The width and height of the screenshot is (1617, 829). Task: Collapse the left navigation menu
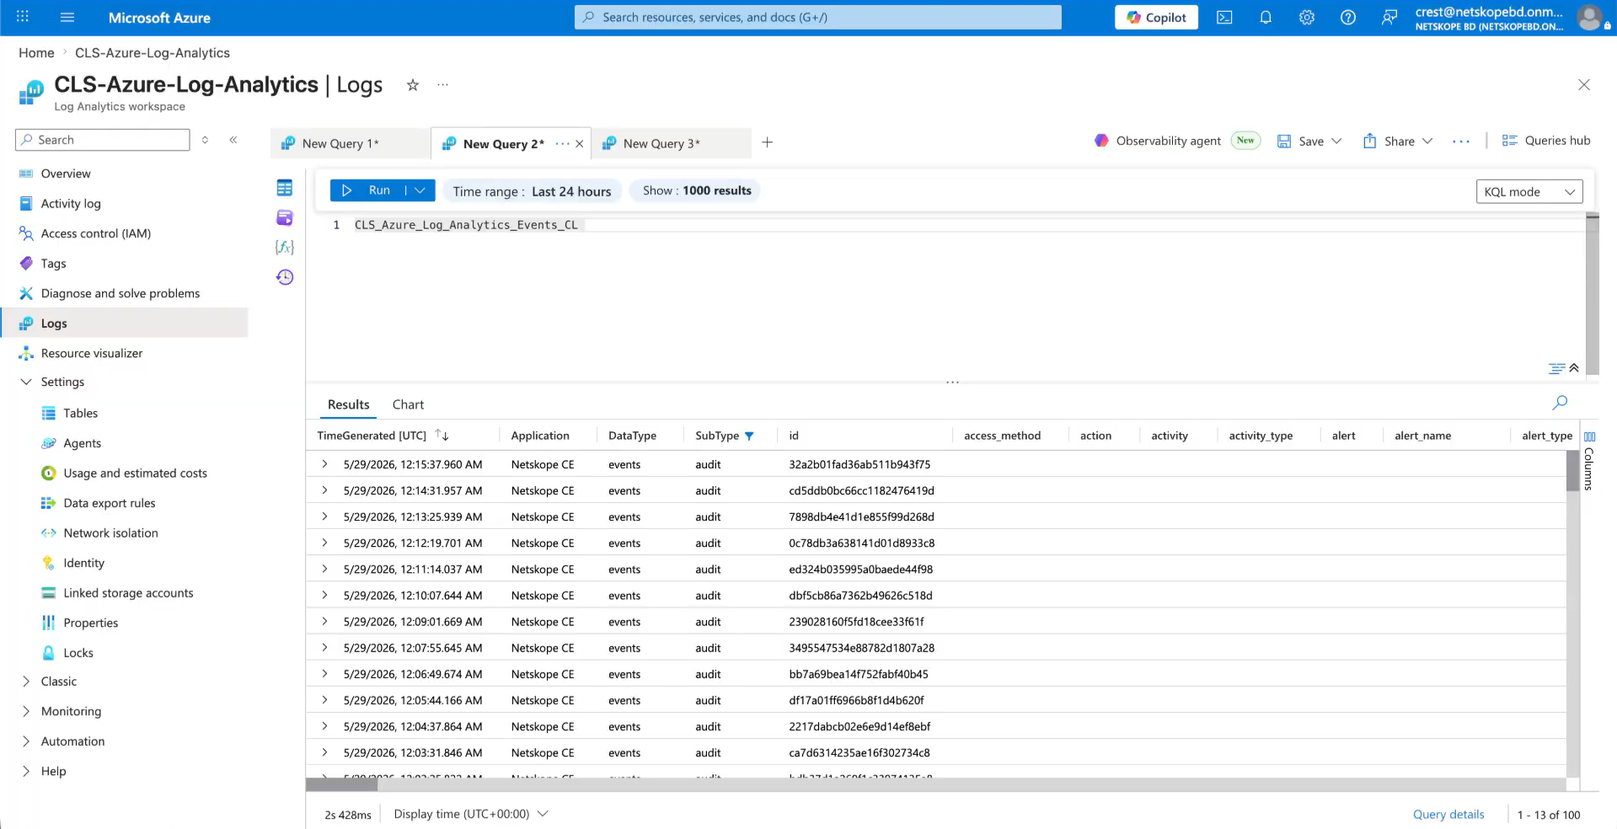[233, 140]
